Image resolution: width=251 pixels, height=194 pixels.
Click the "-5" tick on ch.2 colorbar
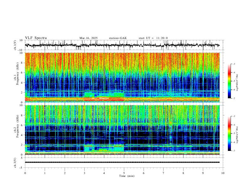234,133
